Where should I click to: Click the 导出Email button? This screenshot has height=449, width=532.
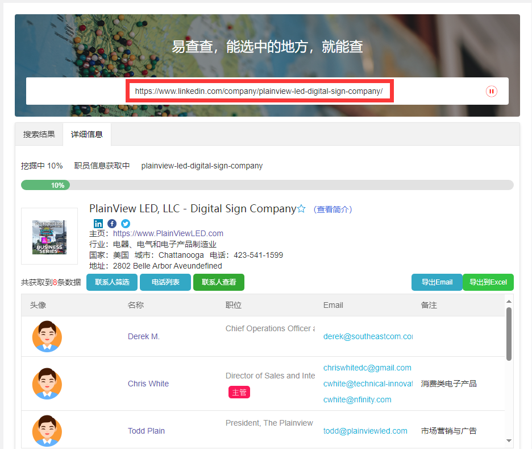point(437,282)
